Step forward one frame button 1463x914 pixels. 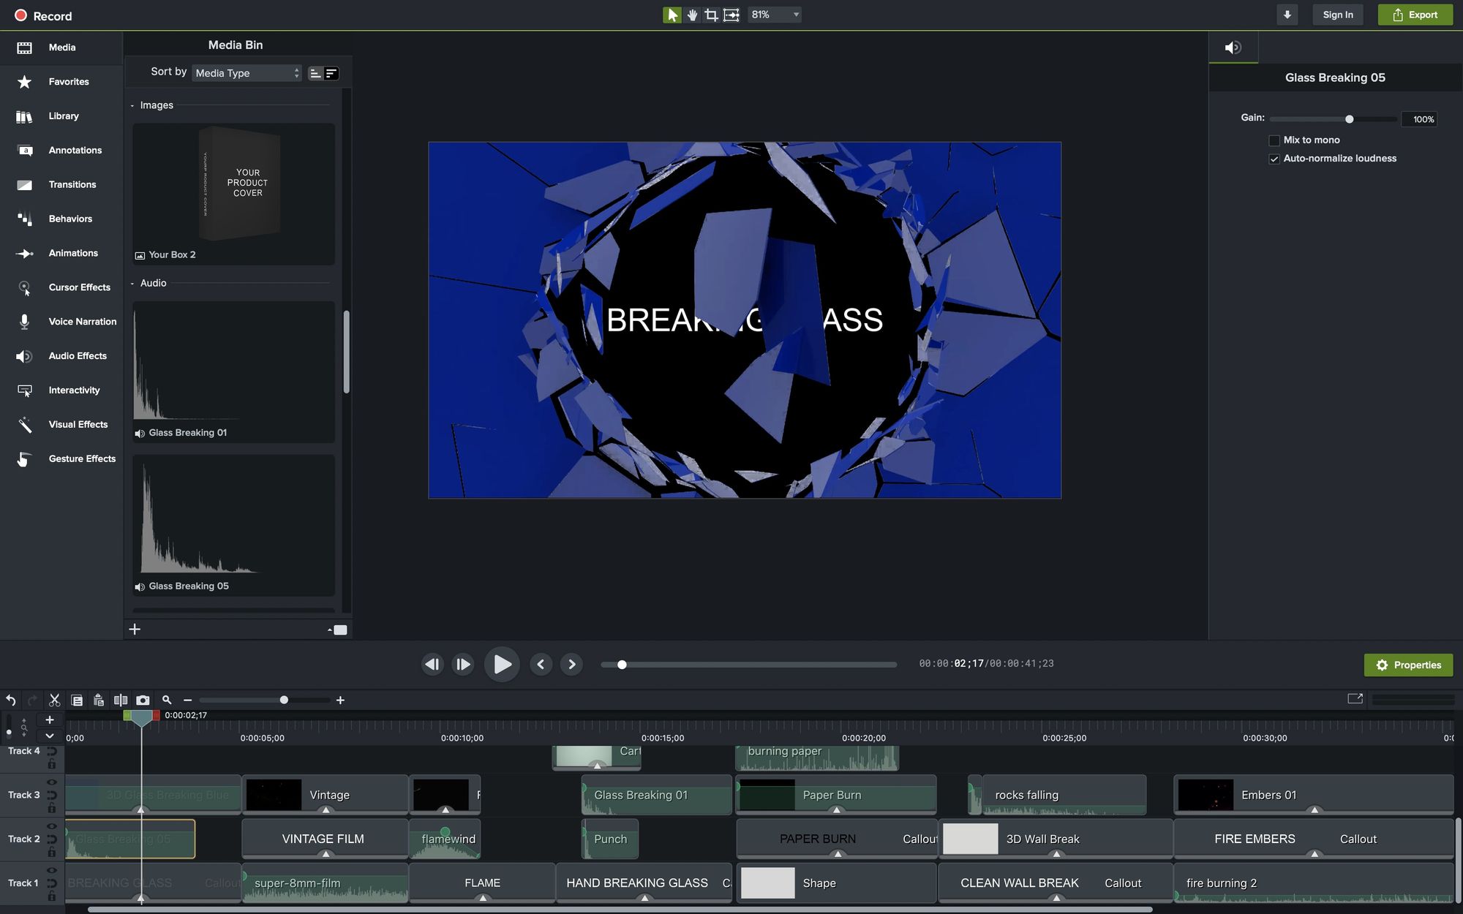click(x=463, y=664)
